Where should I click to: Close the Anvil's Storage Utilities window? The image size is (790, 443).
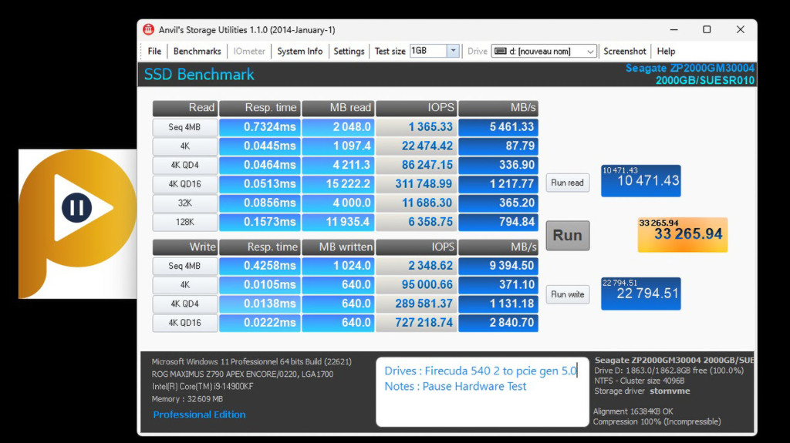click(740, 30)
